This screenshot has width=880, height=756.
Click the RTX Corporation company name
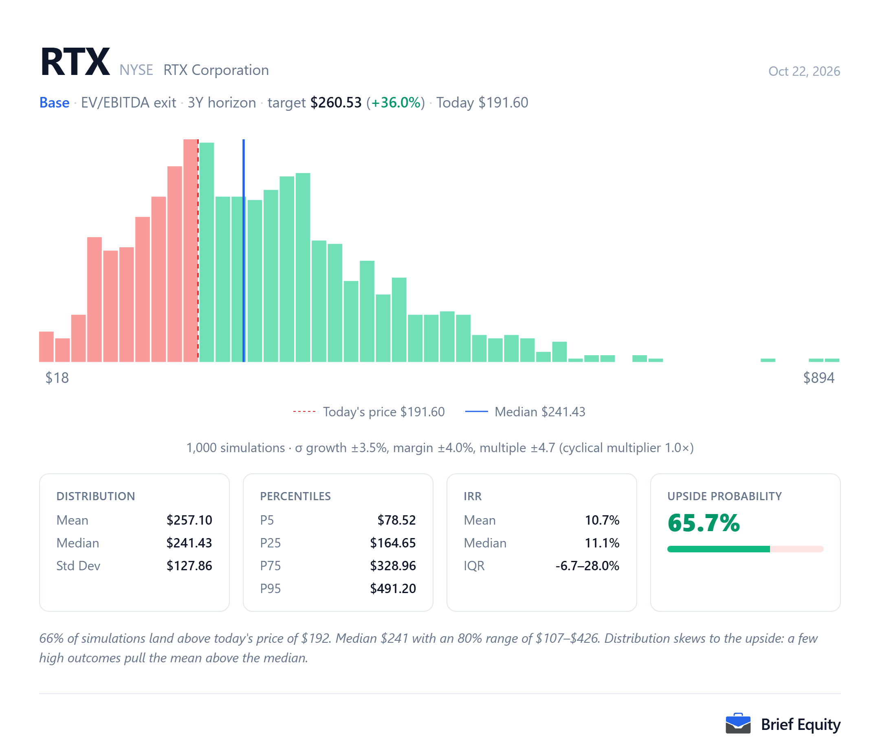coord(216,70)
